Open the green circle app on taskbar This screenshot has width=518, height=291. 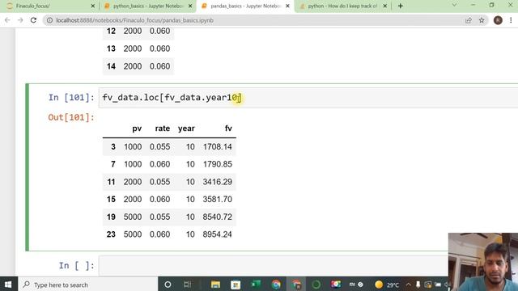tap(316, 285)
